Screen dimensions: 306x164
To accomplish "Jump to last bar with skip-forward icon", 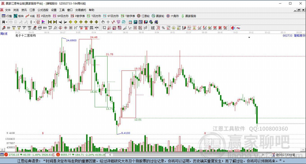I will [55, 22].
